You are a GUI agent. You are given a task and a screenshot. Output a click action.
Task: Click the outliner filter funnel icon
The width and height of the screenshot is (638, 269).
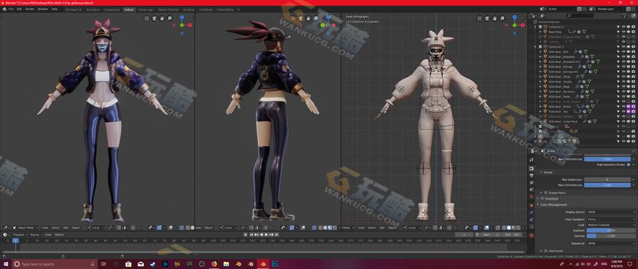(625, 16)
